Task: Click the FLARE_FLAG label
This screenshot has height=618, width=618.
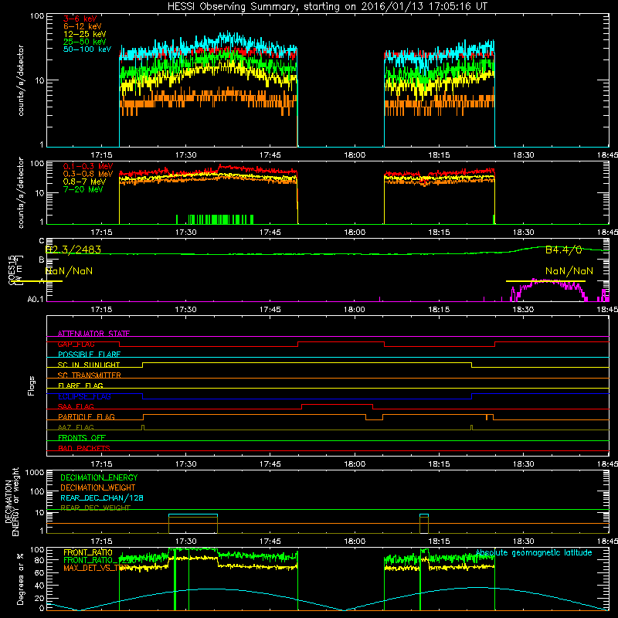Action: tap(80, 385)
